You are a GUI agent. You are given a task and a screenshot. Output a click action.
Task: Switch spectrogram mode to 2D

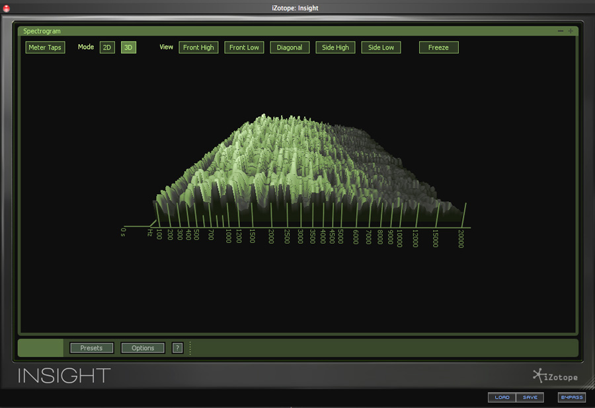[x=107, y=48]
